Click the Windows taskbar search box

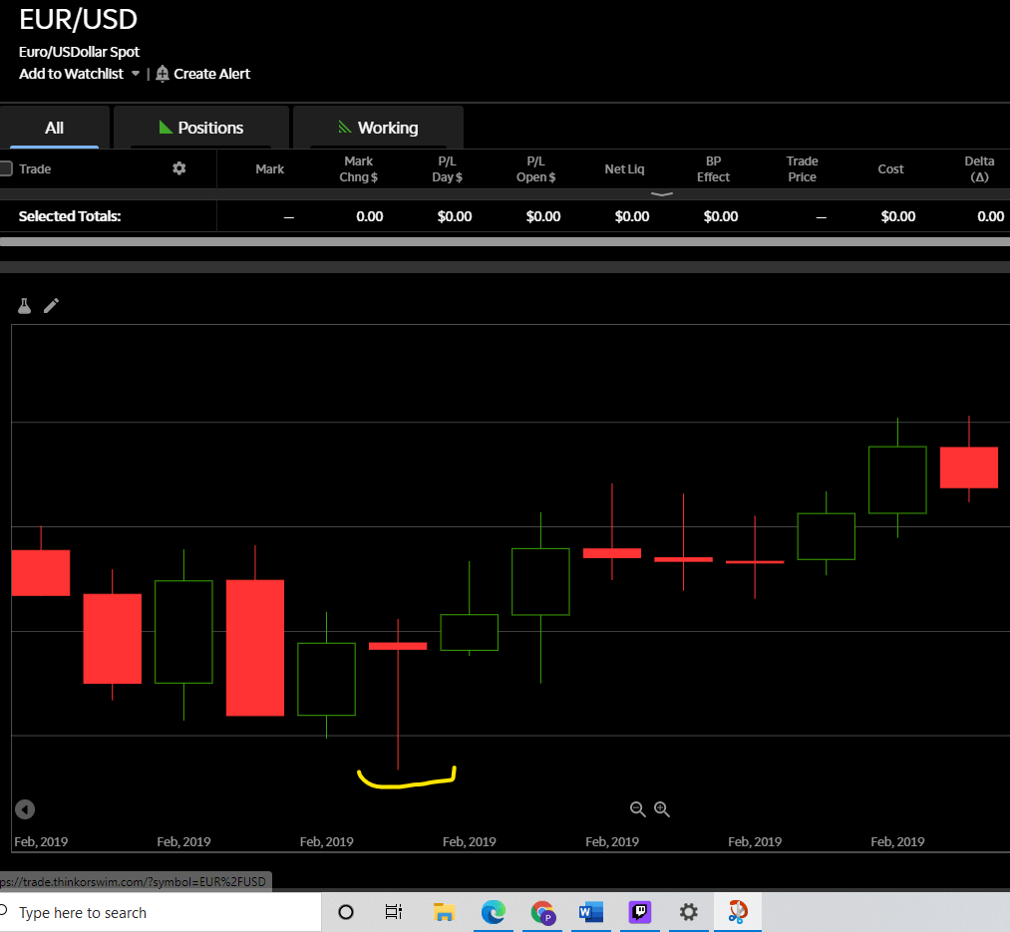click(x=160, y=912)
